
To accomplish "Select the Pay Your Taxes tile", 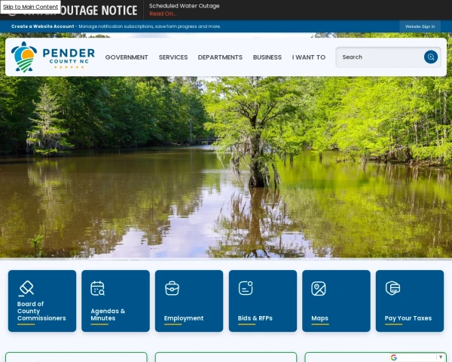I will point(409,301).
